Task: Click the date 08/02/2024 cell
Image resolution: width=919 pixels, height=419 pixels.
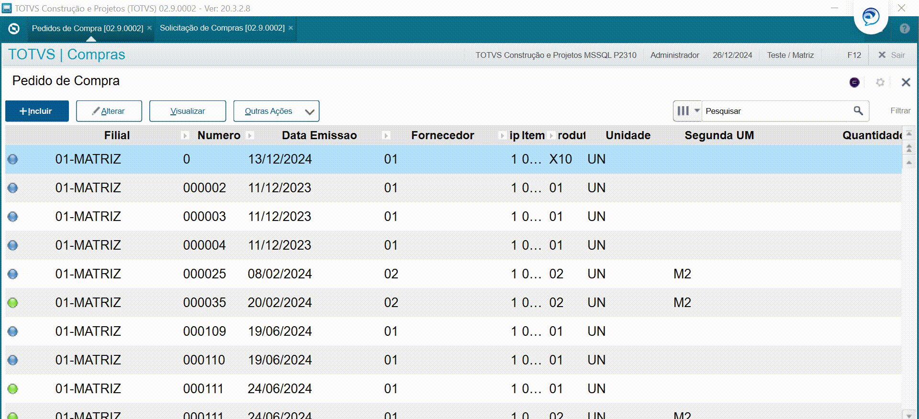Action: point(280,274)
